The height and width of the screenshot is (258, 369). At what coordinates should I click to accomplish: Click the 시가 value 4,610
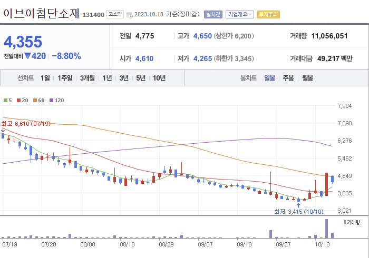tap(144, 58)
